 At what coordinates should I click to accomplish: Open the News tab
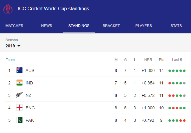[x=47, y=26]
